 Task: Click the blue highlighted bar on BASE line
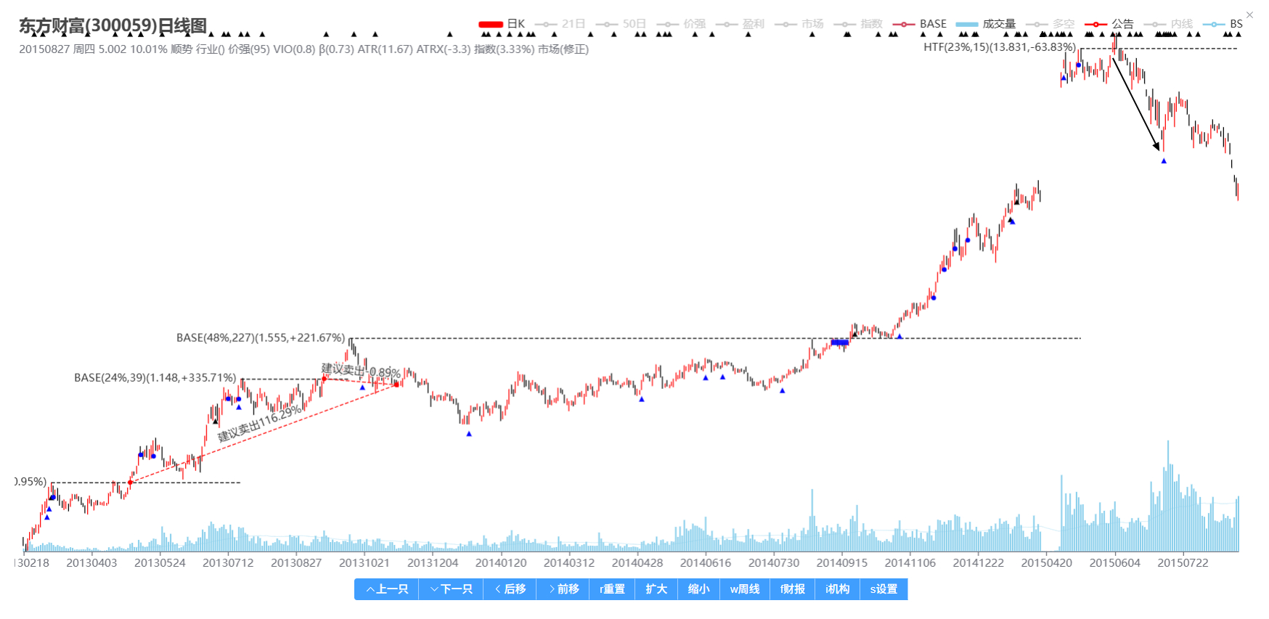840,342
